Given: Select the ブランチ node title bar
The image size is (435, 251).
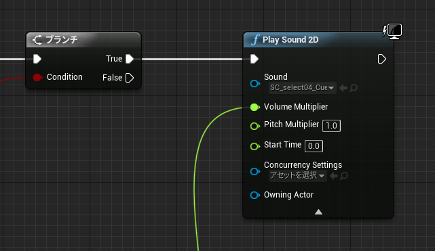Looking at the screenshot, I should click(x=83, y=40).
